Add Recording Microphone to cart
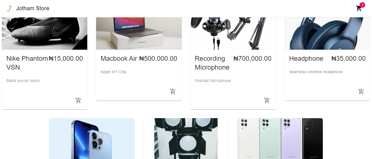372x159 pixels. point(267,100)
